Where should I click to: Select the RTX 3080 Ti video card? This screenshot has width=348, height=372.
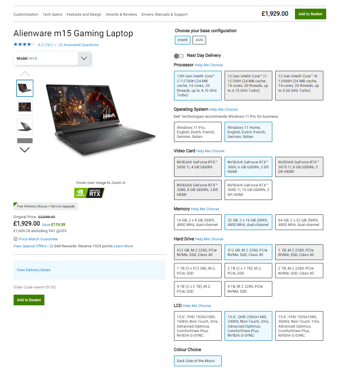click(248, 190)
